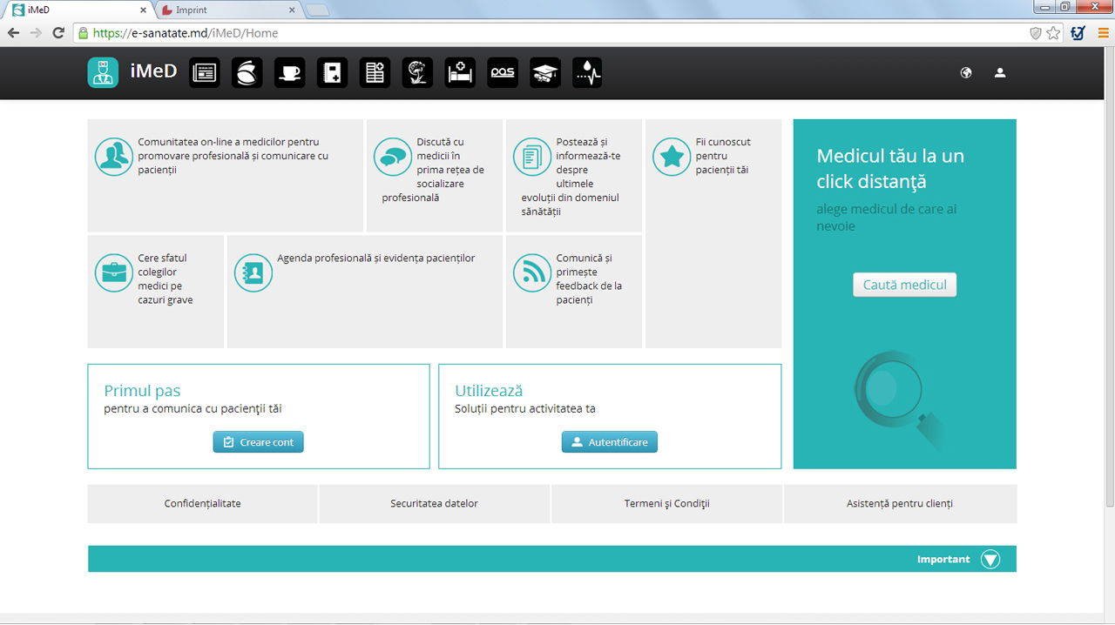Bookmark the page with the star icon
Screen dimensions: 1115x625
(1054, 33)
